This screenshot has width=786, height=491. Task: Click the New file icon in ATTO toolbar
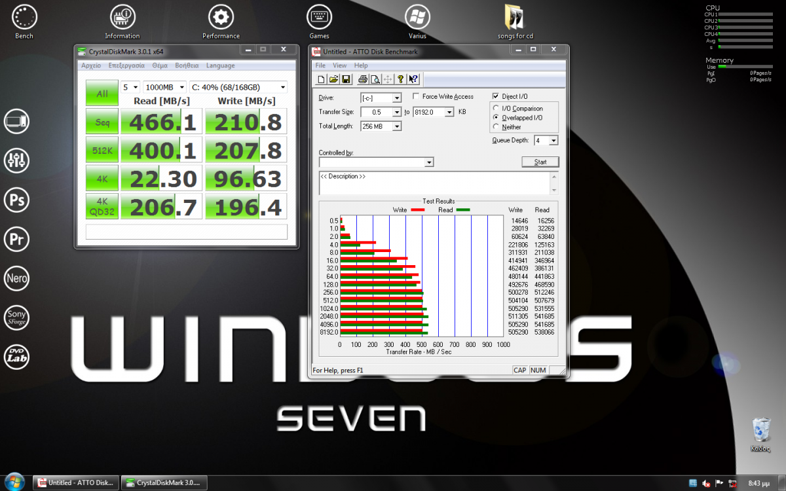coord(321,79)
